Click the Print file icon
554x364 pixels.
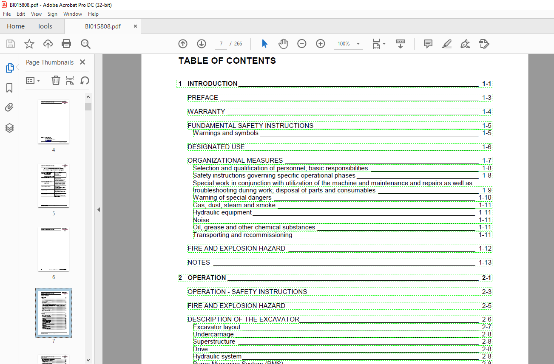pos(66,44)
